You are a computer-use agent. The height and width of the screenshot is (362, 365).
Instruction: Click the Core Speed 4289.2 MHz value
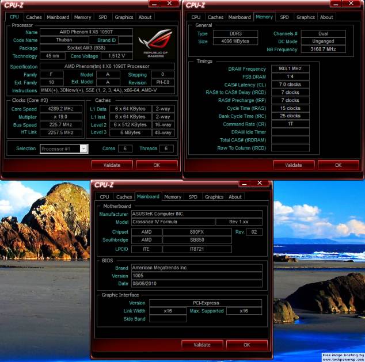(61, 109)
